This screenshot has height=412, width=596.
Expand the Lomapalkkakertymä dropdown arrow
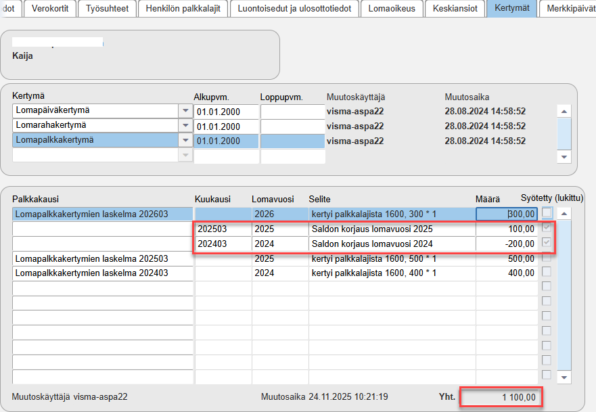(185, 140)
